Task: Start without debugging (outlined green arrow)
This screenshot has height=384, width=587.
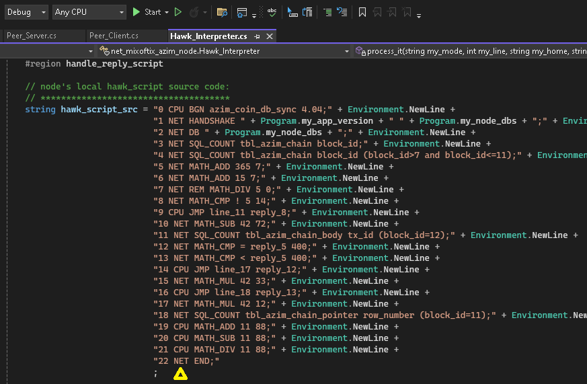Action: point(178,12)
